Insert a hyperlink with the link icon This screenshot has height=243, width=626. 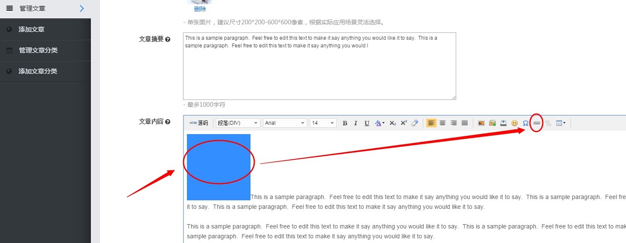point(537,123)
